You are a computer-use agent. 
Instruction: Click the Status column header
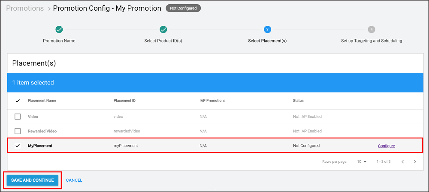[298, 101]
